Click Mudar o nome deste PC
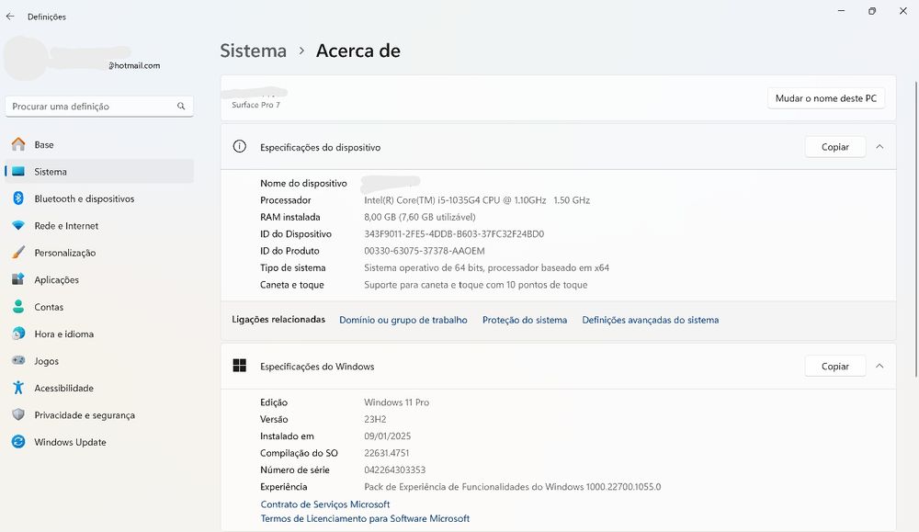This screenshot has height=532, width=919. (x=826, y=98)
